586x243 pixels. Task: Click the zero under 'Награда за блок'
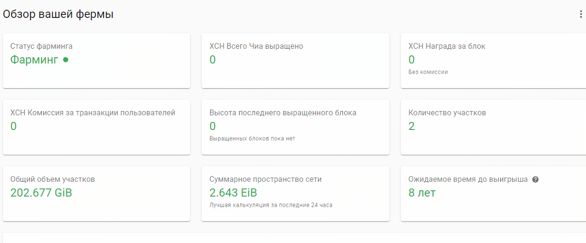[412, 60]
